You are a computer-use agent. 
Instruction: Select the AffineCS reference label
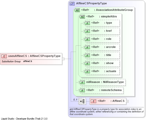click(x=118, y=101)
